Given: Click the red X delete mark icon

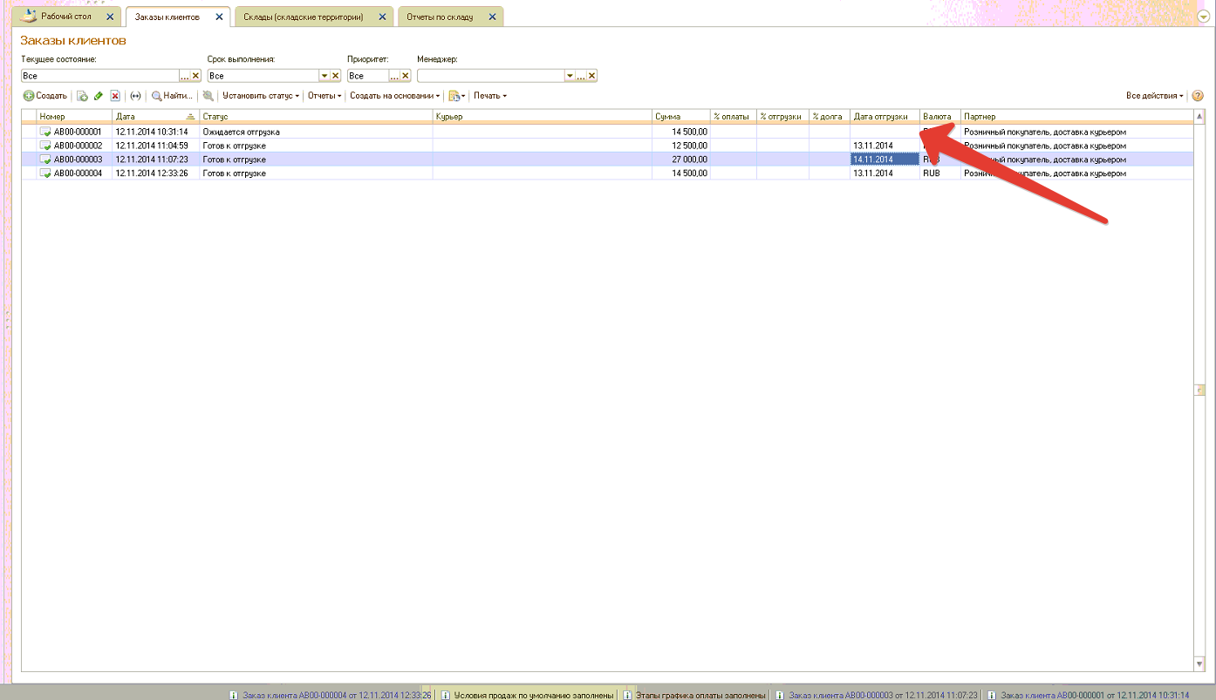Looking at the screenshot, I should point(114,96).
